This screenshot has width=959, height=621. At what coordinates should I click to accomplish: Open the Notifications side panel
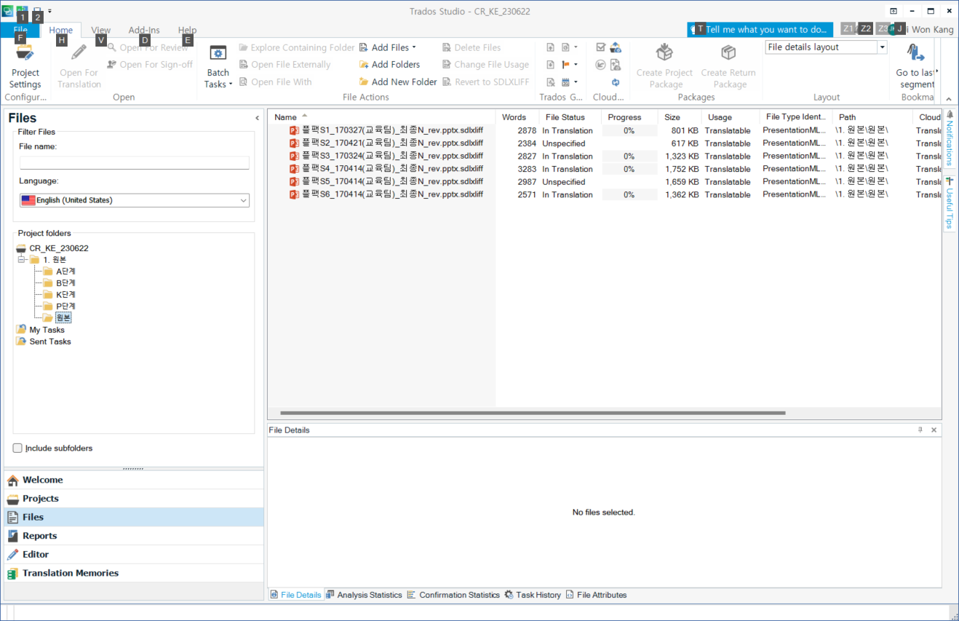point(950,138)
